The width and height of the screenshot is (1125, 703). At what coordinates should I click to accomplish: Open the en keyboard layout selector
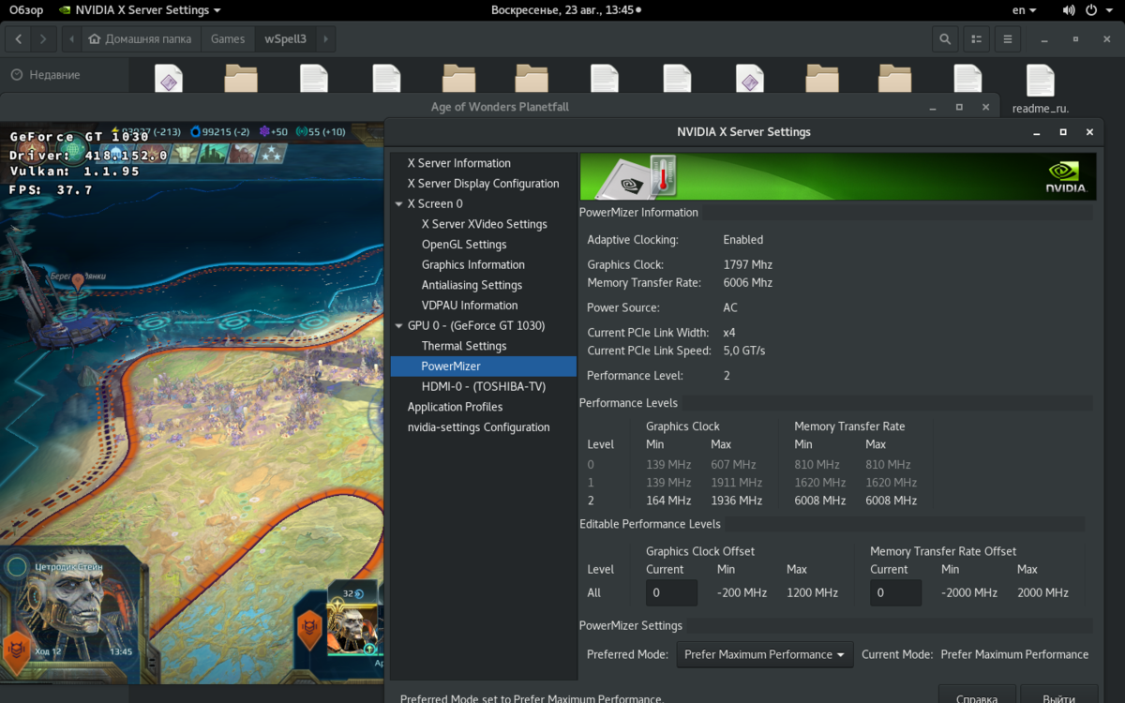click(x=1025, y=10)
